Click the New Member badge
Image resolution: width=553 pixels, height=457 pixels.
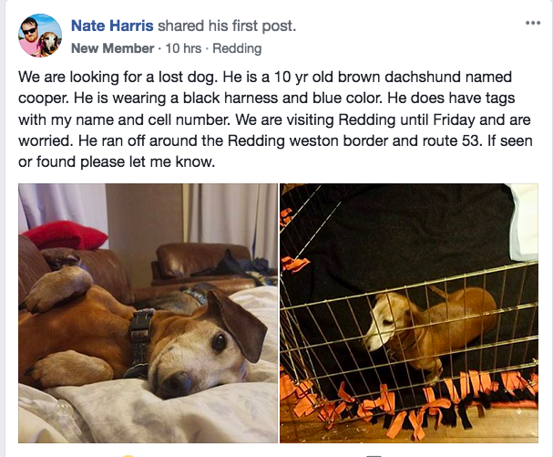(x=112, y=48)
